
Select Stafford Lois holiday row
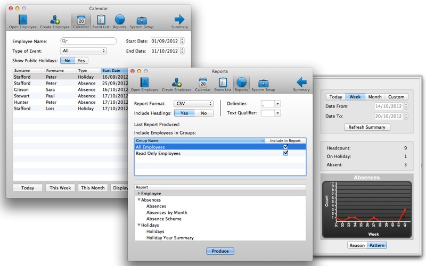(71, 109)
